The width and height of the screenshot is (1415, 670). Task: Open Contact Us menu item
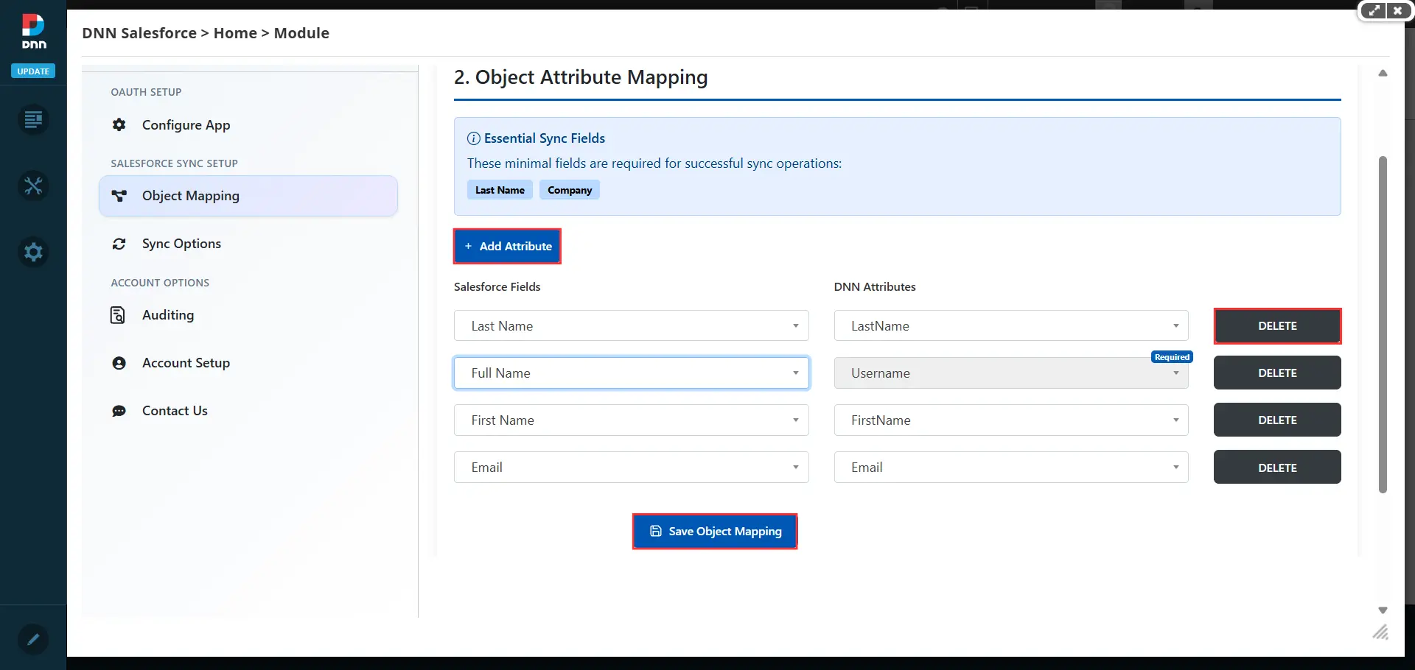click(x=248, y=411)
